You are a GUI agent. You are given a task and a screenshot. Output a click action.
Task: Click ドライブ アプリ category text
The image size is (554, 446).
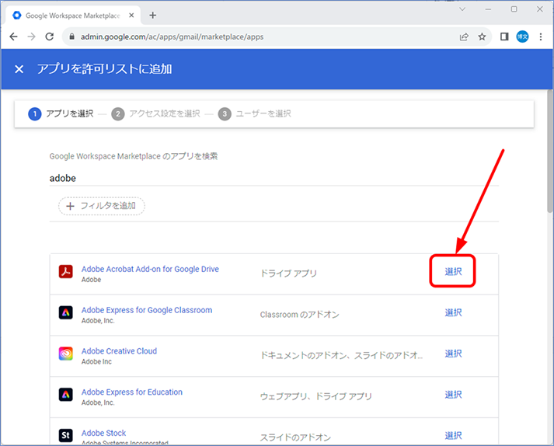288,274
